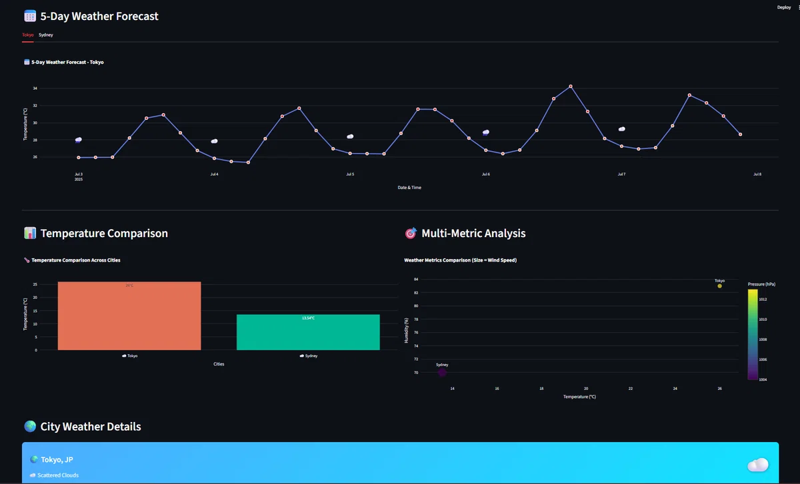Click the cloud icon above Jul 7
The width and height of the screenshot is (800, 484).
621,129
